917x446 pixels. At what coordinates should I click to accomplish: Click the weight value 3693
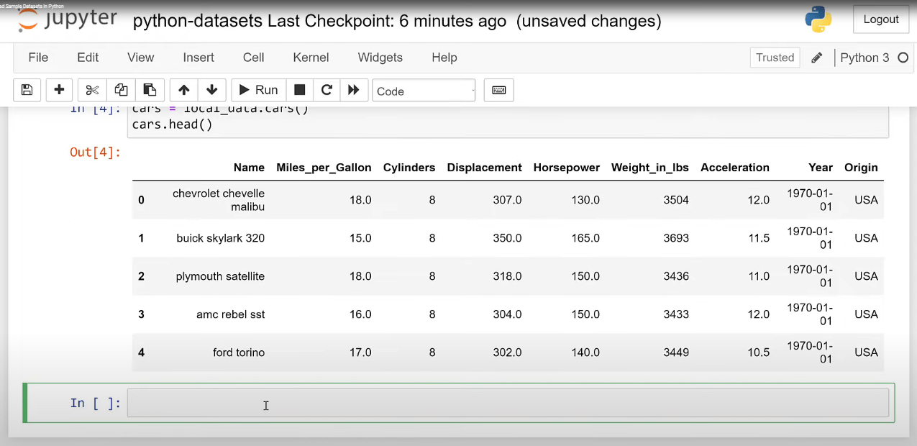tap(676, 238)
